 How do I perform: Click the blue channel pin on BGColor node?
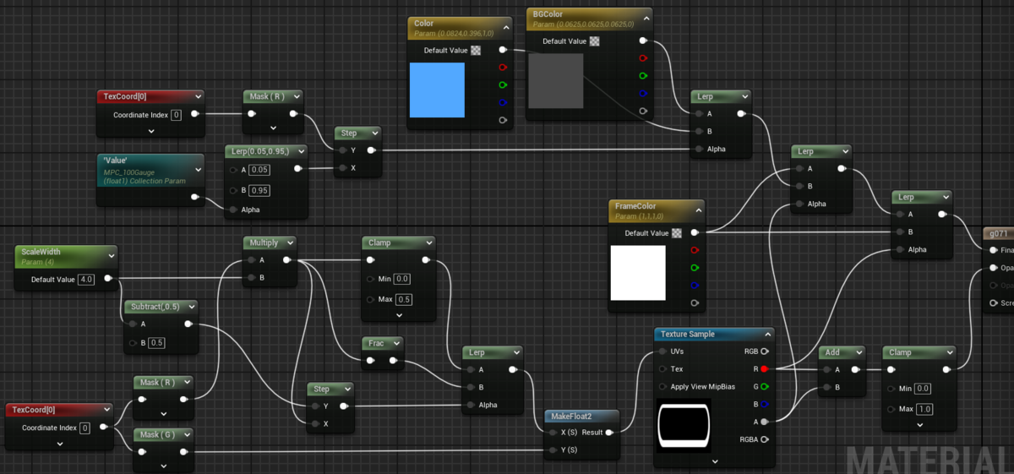[x=644, y=94]
